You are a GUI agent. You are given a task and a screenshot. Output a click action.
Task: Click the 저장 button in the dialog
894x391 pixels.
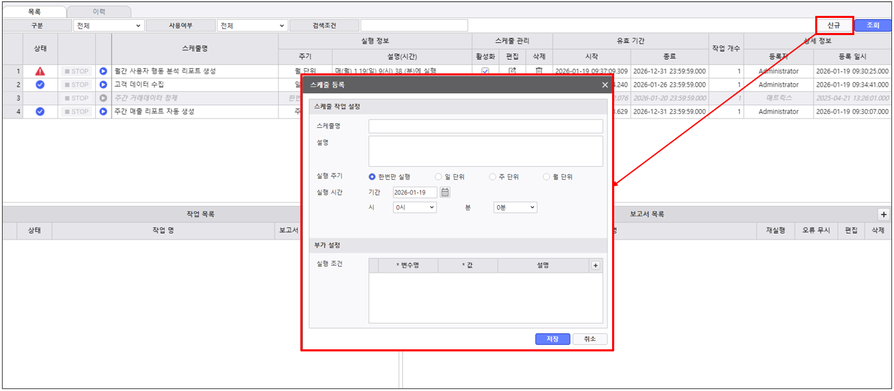coord(552,339)
